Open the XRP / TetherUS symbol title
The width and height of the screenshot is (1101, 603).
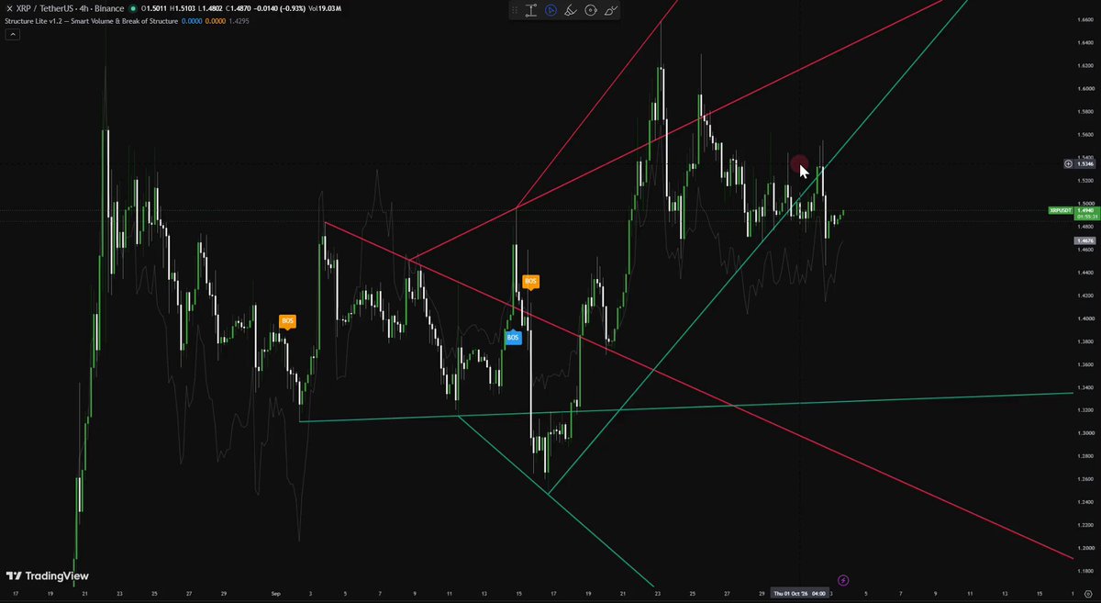pos(70,8)
